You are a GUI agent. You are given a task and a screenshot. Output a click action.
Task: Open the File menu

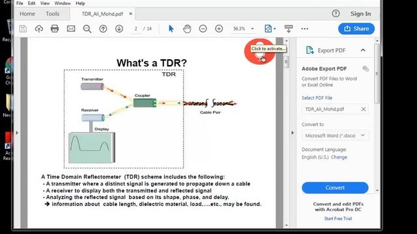point(20,3)
